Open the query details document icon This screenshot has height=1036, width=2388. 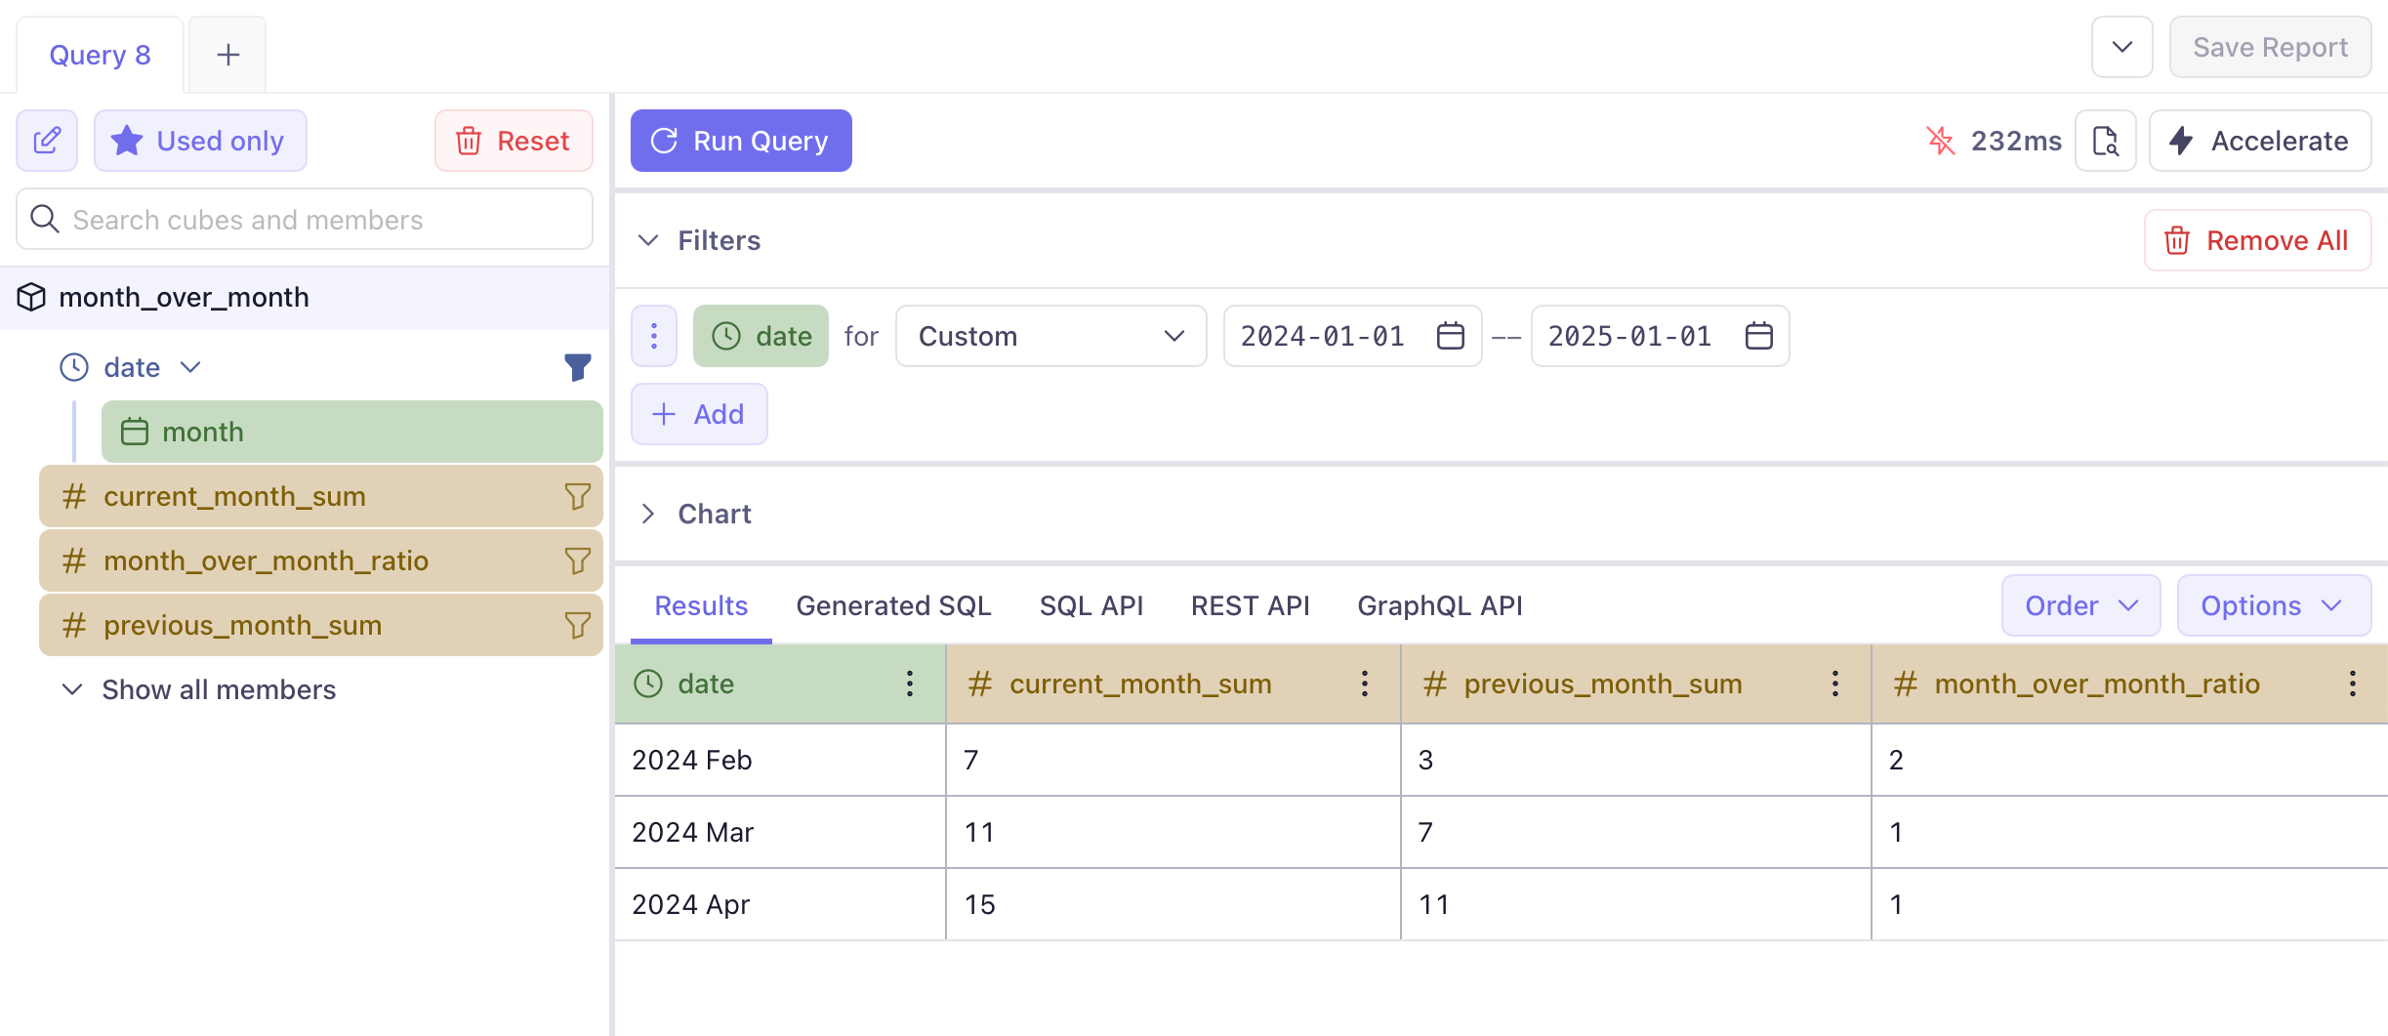2106,141
